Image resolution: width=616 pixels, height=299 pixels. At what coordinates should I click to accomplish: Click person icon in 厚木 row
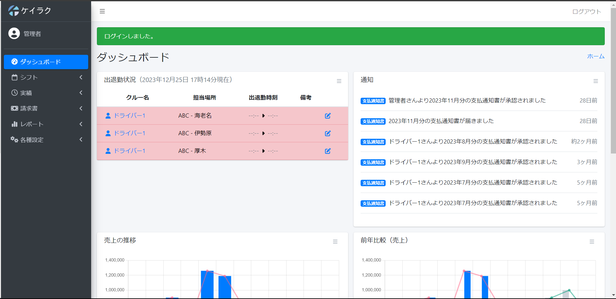[x=108, y=151]
